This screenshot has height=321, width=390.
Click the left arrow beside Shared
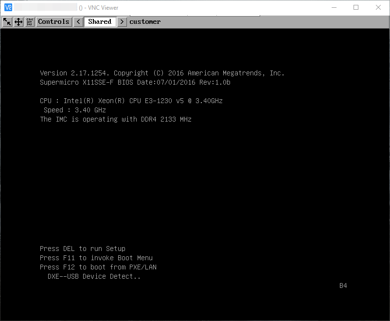pyautogui.click(x=78, y=22)
